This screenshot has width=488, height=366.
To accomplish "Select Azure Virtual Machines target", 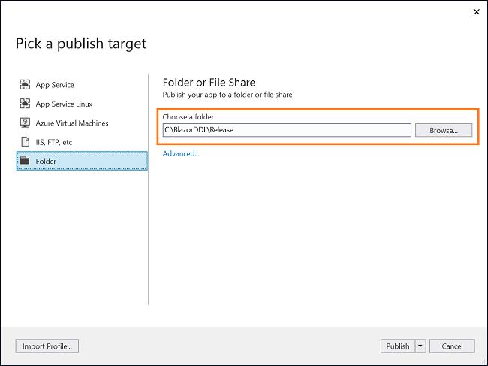I will [72, 123].
